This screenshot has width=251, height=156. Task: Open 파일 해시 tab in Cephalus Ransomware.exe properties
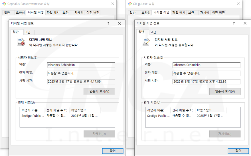[x=53, y=13]
